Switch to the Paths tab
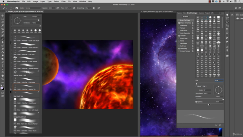This screenshot has height=137, width=243. point(185,13)
